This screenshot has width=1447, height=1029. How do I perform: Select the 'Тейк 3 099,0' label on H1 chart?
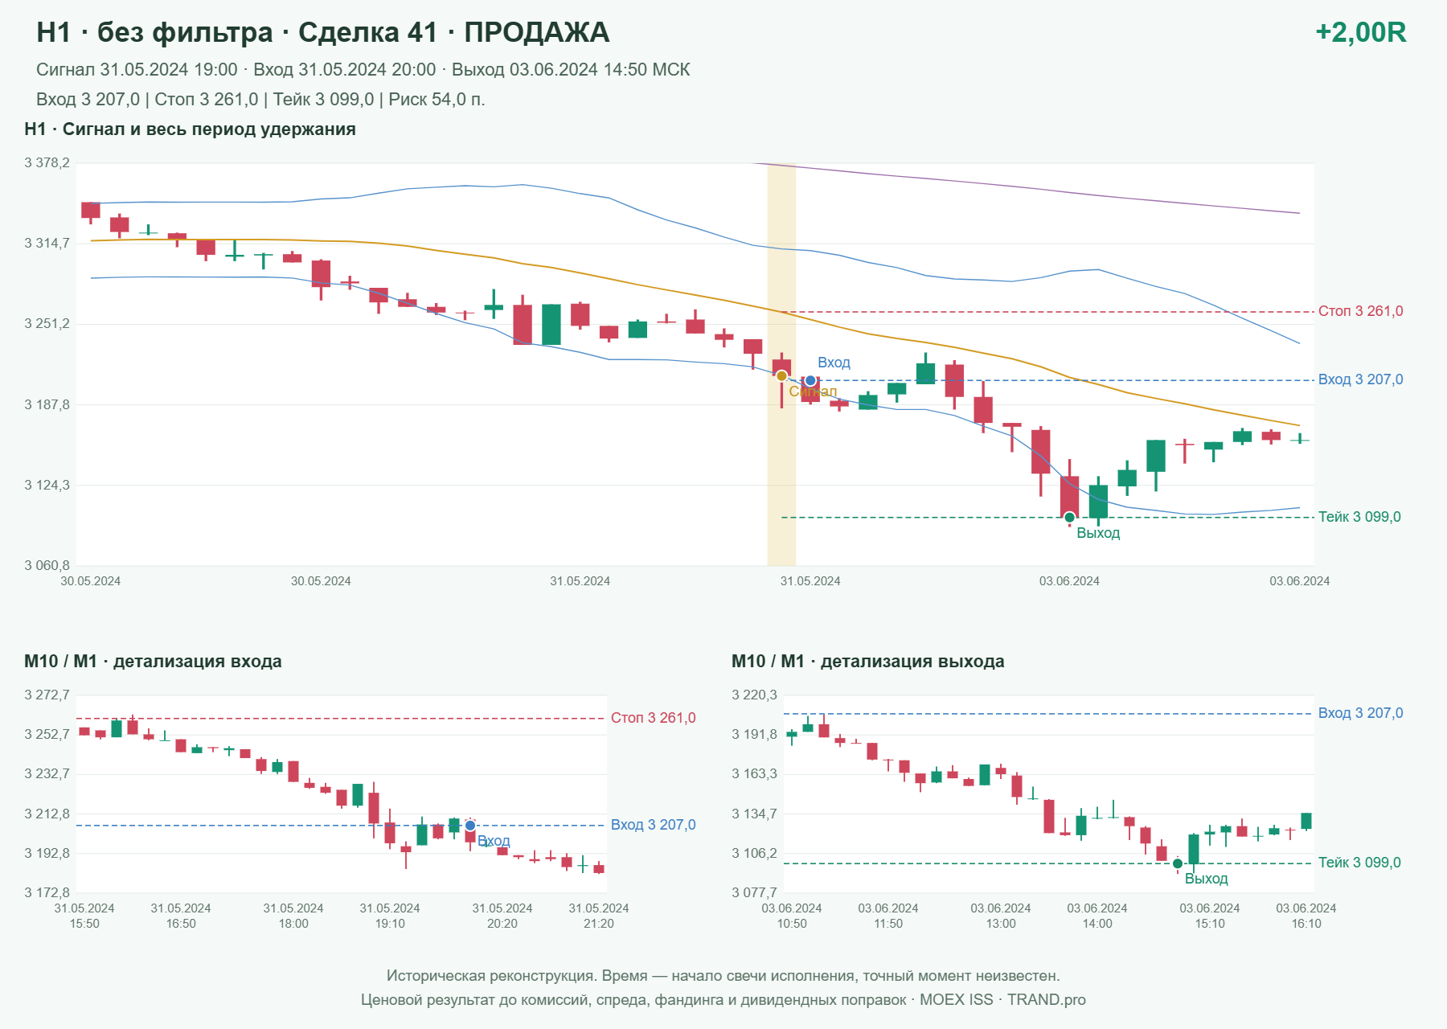[1359, 517]
